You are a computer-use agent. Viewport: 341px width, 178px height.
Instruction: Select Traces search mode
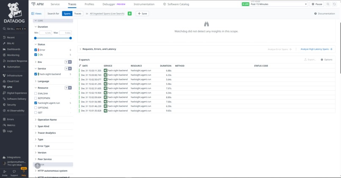[78, 13]
